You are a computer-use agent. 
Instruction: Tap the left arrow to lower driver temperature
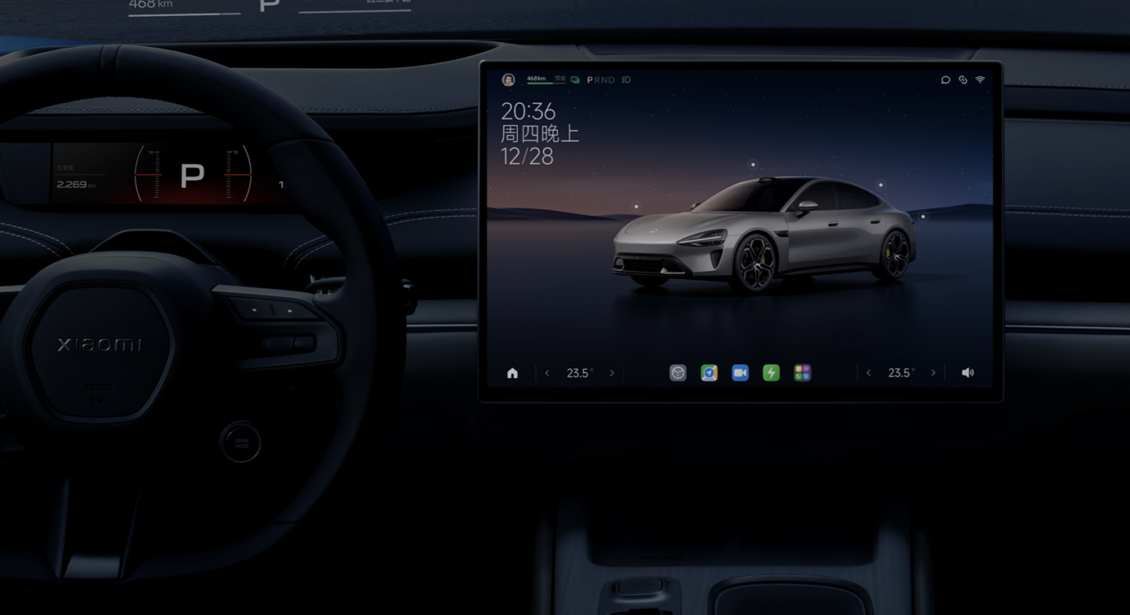[x=547, y=373]
